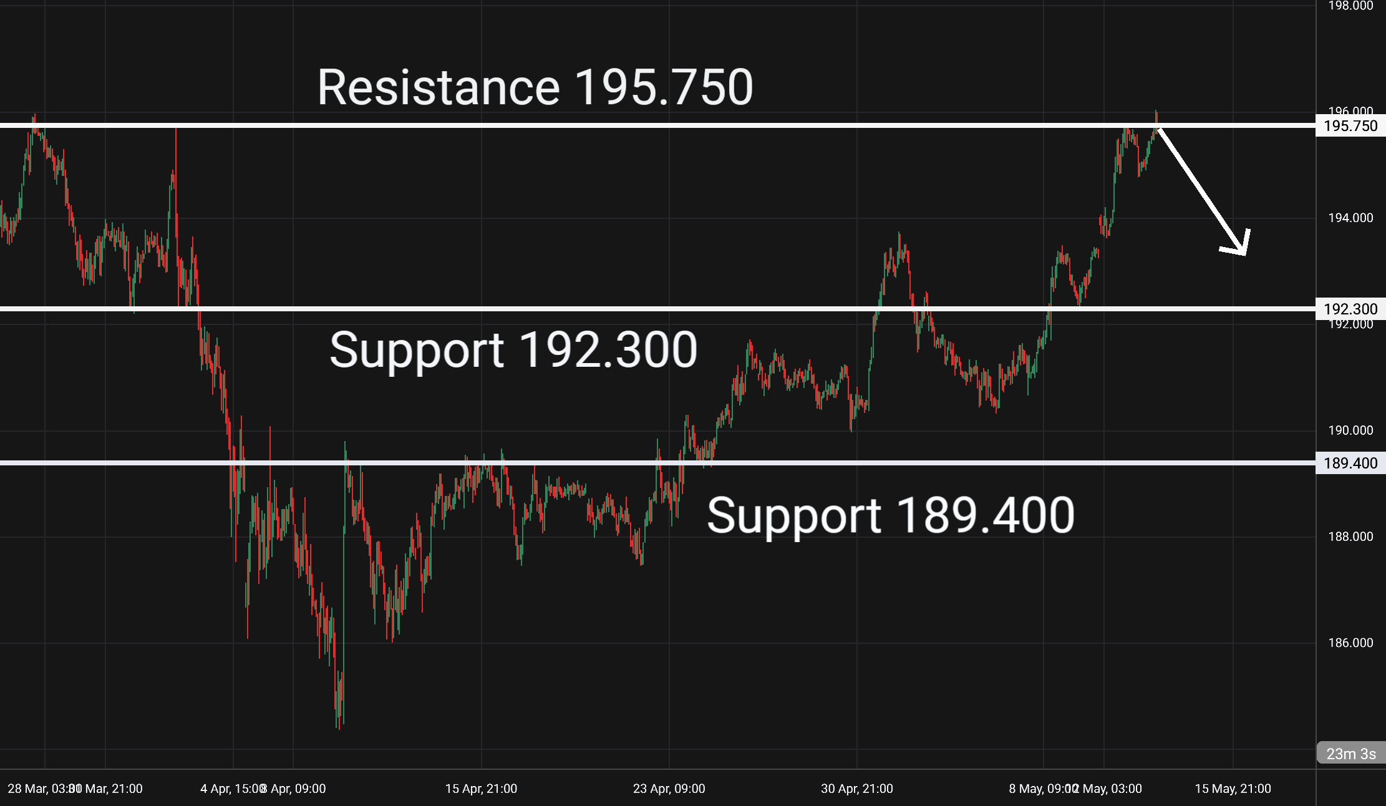
Task: Click the 23m 3s candle countdown label
Action: (1350, 754)
